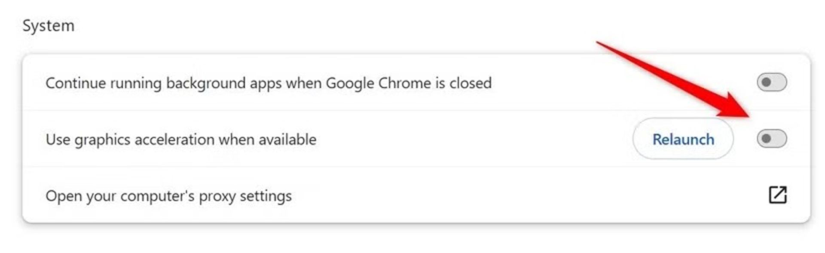This screenshot has width=825, height=253.
Task: Click the word "closed" in first row
Action: tap(470, 83)
